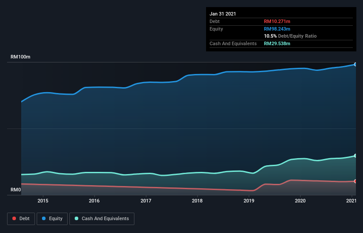This screenshot has width=363, height=233.
Task: Click the 2018 x-axis label
Action: [x=197, y=201]
